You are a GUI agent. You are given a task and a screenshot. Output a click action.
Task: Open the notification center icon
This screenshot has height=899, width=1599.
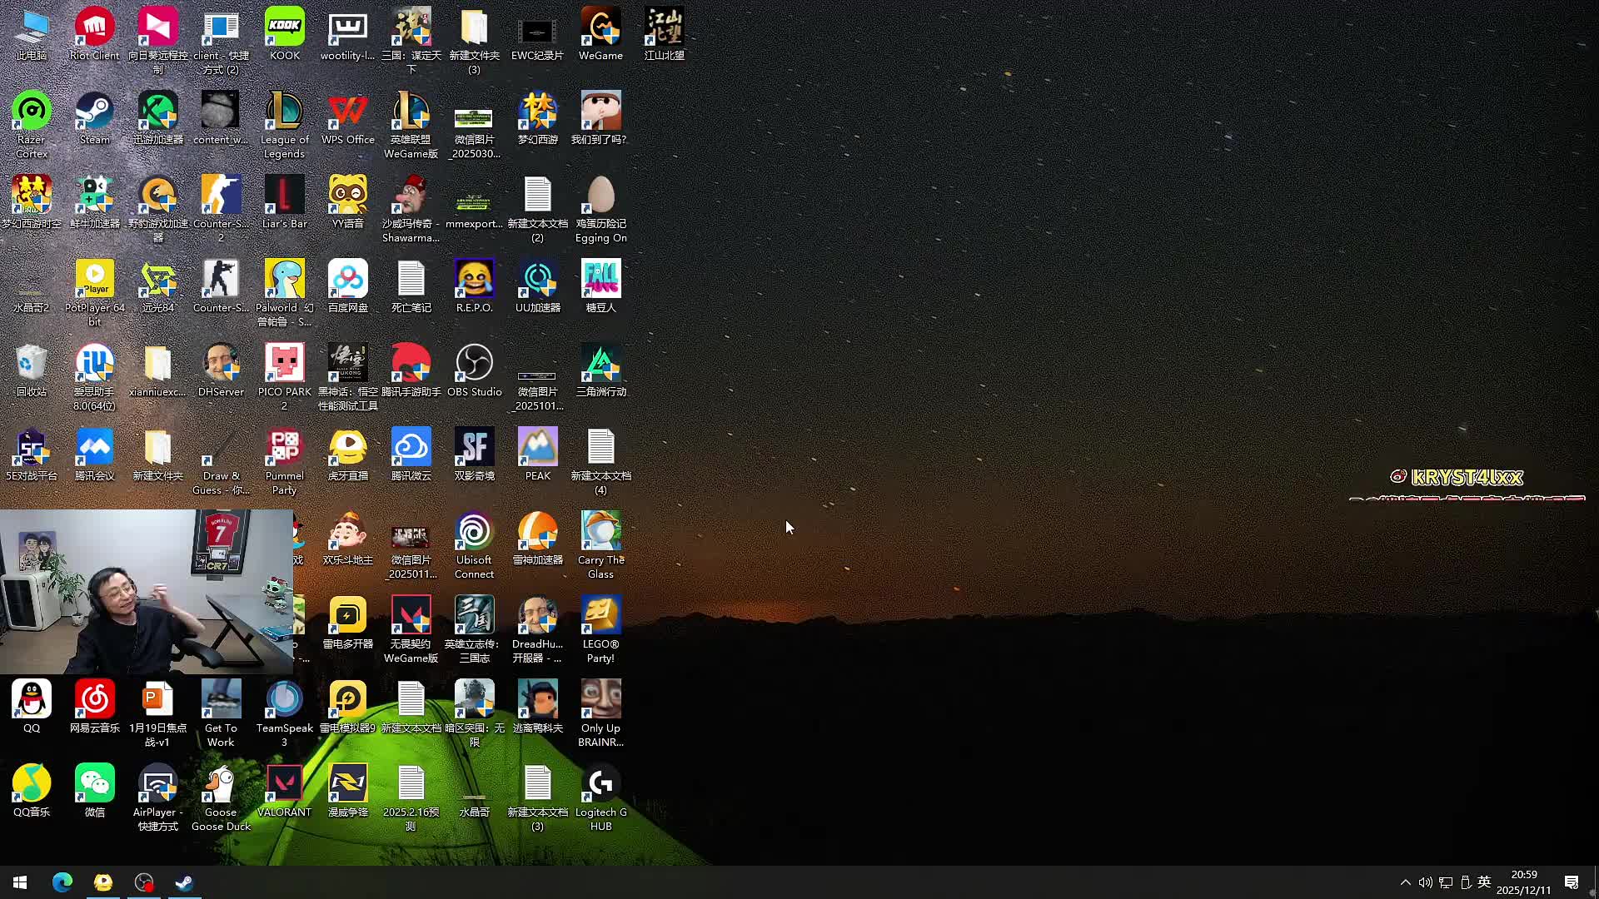(1572, 882)
